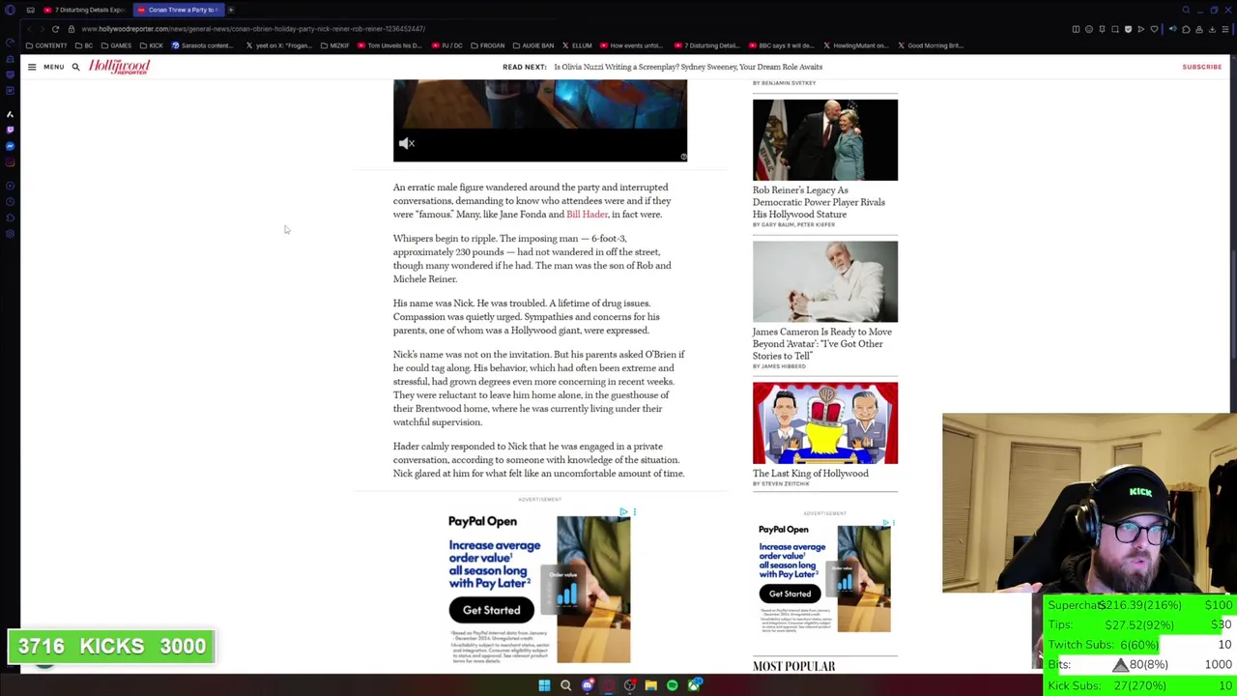Open Rob Reiner's Legacy article headline
Image resolution: width=1237 pixels, height=696 pixels.
[x=819, y=202]
